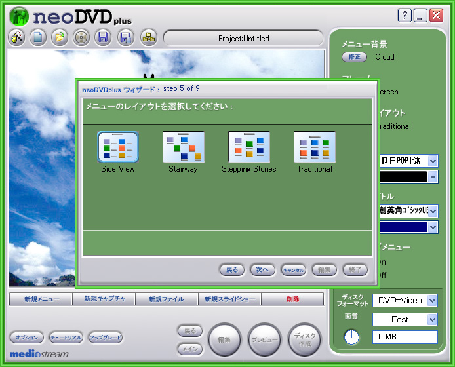The height and width of the screenshot is (367, 455).
Task: Pick the Stepping Stones layout
Action: [249, 147]
